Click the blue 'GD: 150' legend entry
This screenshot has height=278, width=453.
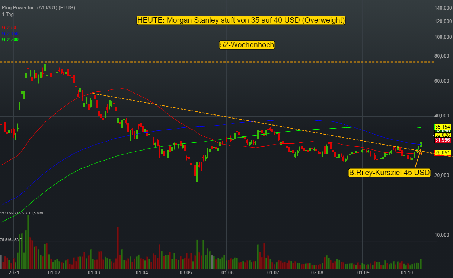[x=10, y=34]
